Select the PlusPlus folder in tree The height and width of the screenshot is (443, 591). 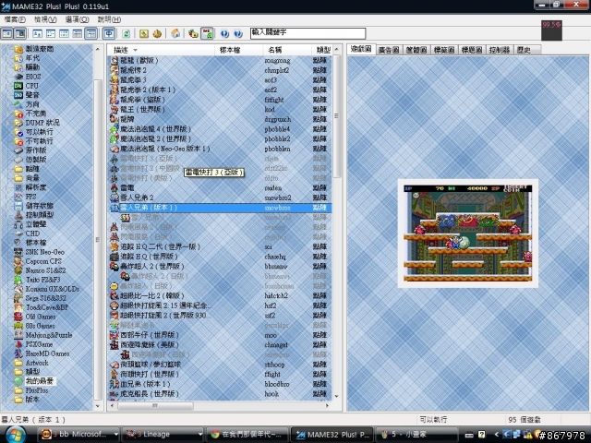point(37,390)
